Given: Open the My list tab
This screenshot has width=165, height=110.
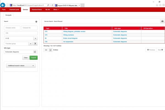Looking at the screenshot, I should (x=48, y=10).
